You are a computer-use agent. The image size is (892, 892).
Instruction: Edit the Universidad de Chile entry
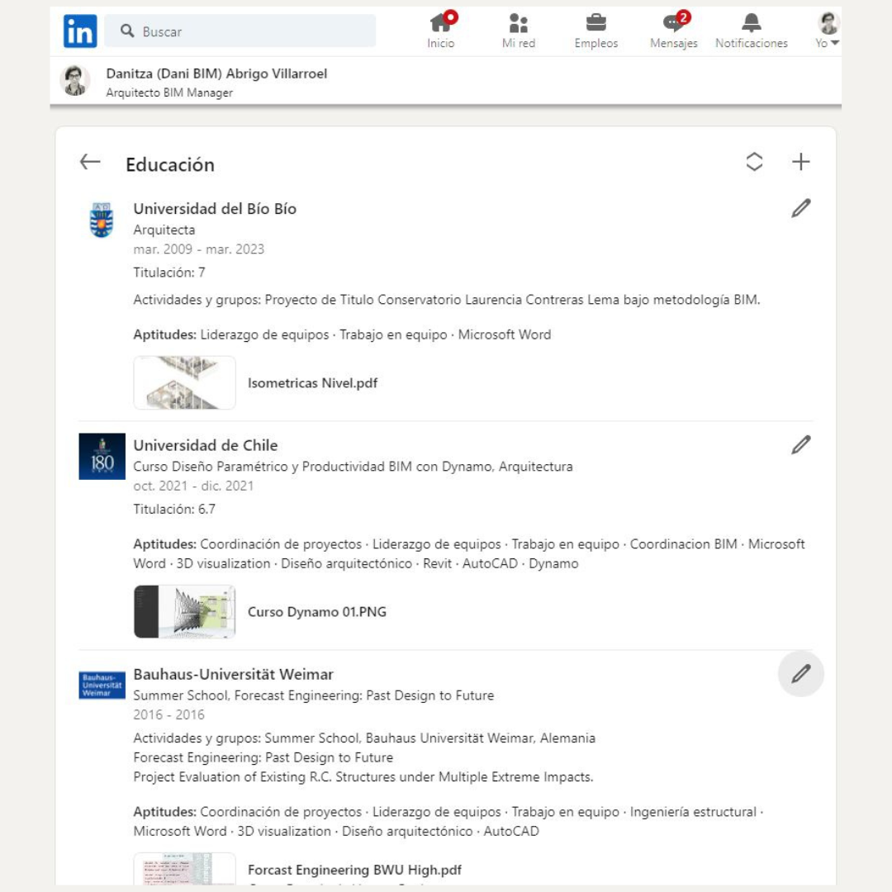tap(800, 446)
